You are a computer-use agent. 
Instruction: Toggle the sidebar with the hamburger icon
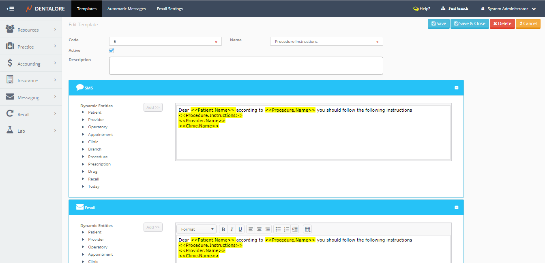[x=11, y=8]
